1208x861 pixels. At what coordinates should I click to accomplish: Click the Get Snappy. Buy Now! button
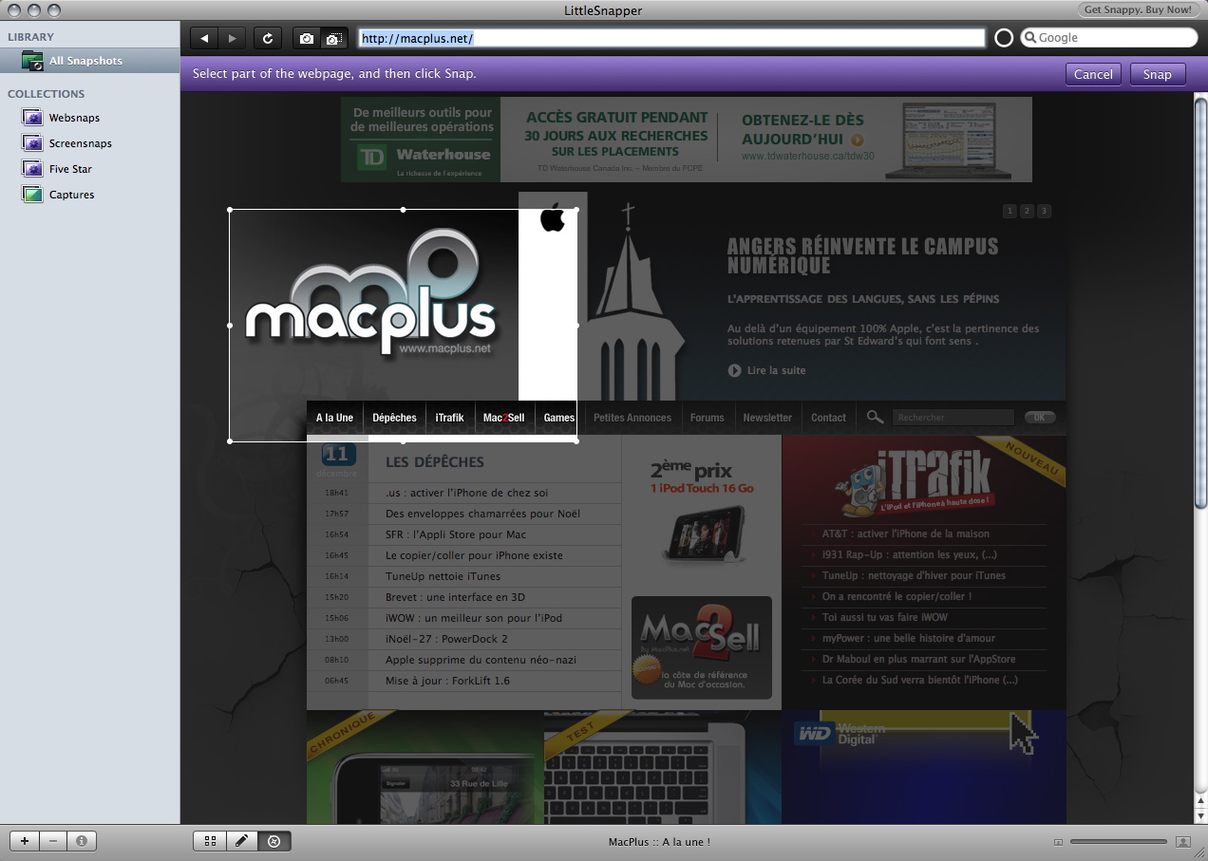pos(1138,9)
